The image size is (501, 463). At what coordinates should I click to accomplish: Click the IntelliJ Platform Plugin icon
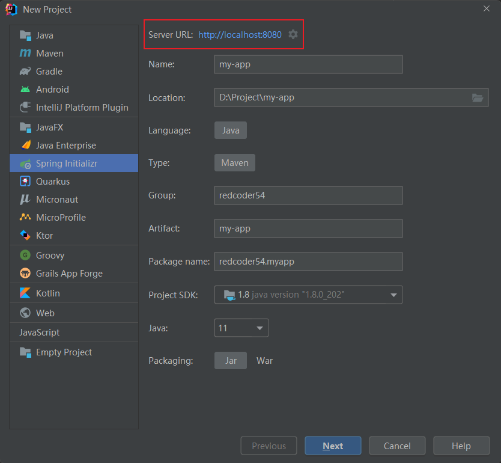(x=25, y=108)
